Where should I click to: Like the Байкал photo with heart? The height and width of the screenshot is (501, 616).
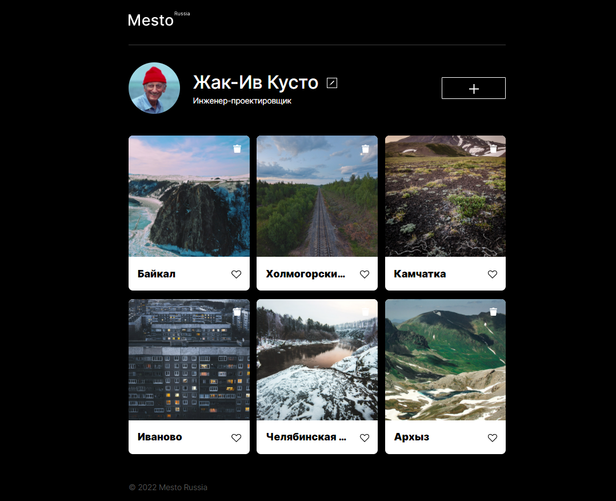pyautogui.click(x=237, y=275)
